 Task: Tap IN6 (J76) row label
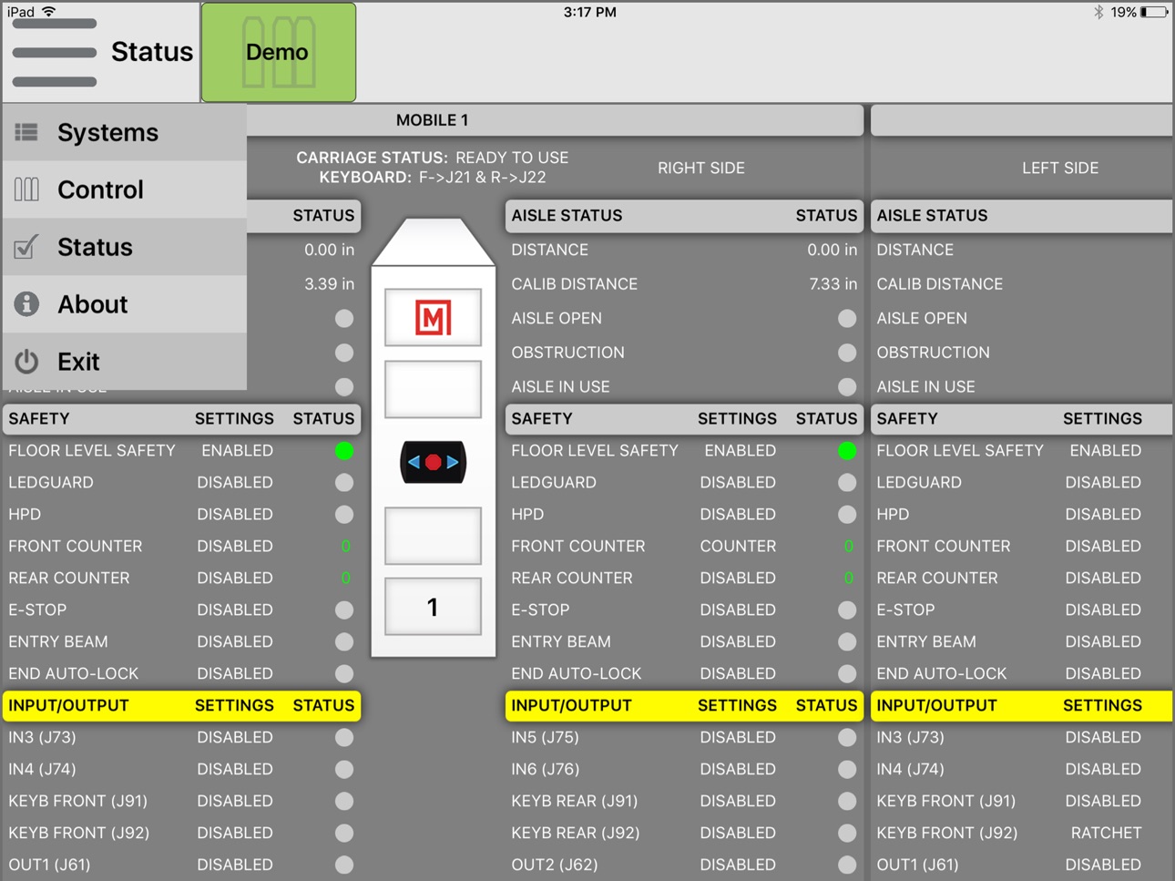point(546,769)
